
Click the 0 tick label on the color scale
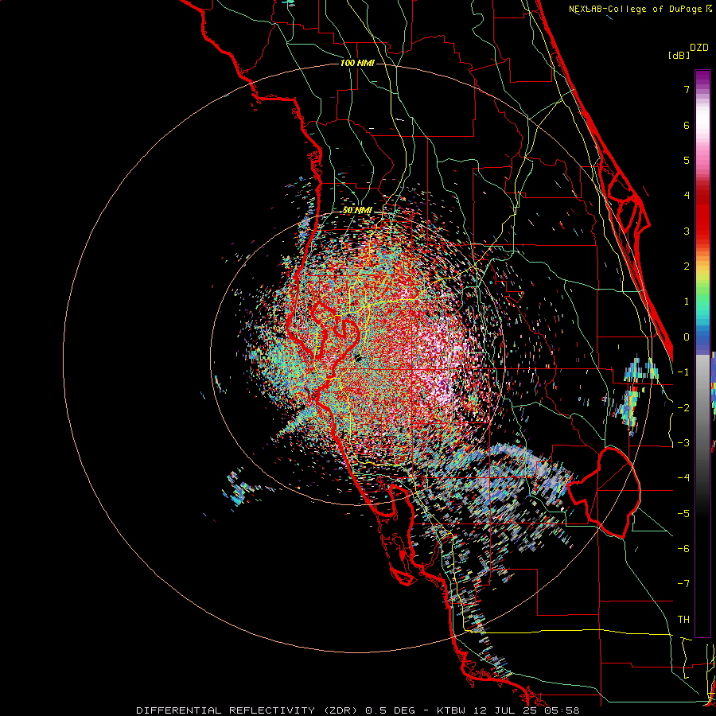pyautogui.click(x=687, y=337)
